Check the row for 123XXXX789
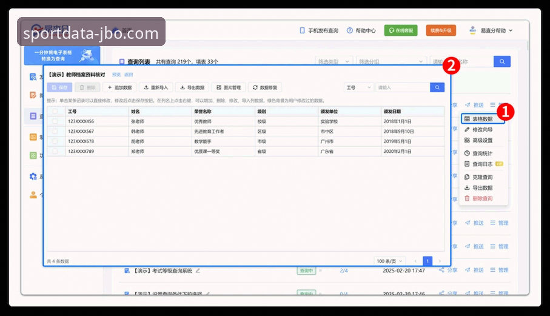The image size is (550, 316). [x=55, y=151]
